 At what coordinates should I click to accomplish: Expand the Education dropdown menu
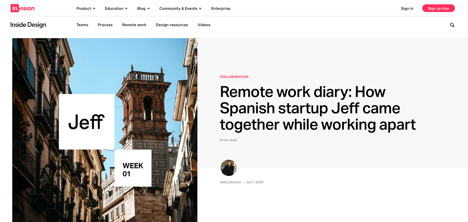point(116,8)
